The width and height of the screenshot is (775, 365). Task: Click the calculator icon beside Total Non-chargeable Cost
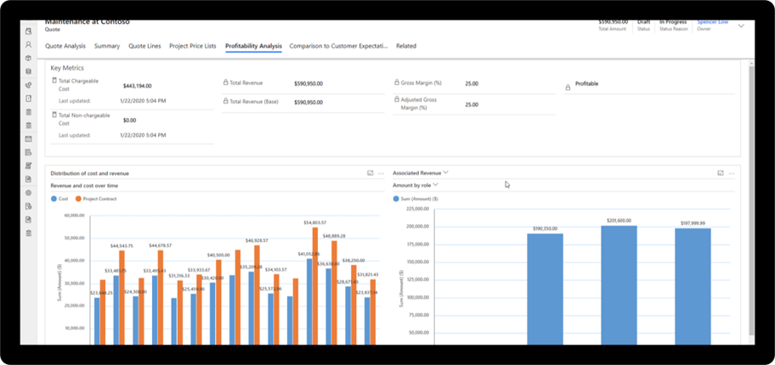(x=54, y=115)
